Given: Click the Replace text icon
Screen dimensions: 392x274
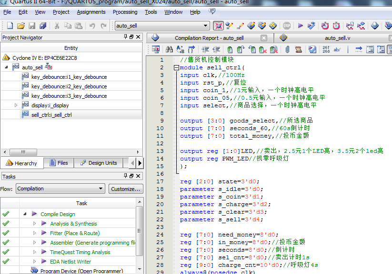Looking at the screenshot, I should coord(180,49).
